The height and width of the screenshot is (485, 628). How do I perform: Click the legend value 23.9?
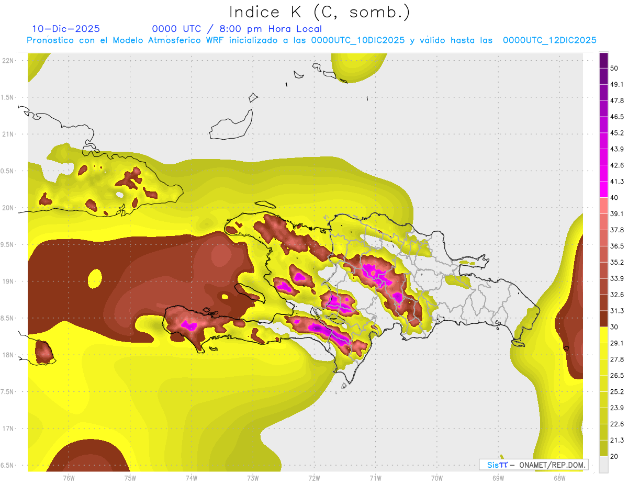click(616, 408)
